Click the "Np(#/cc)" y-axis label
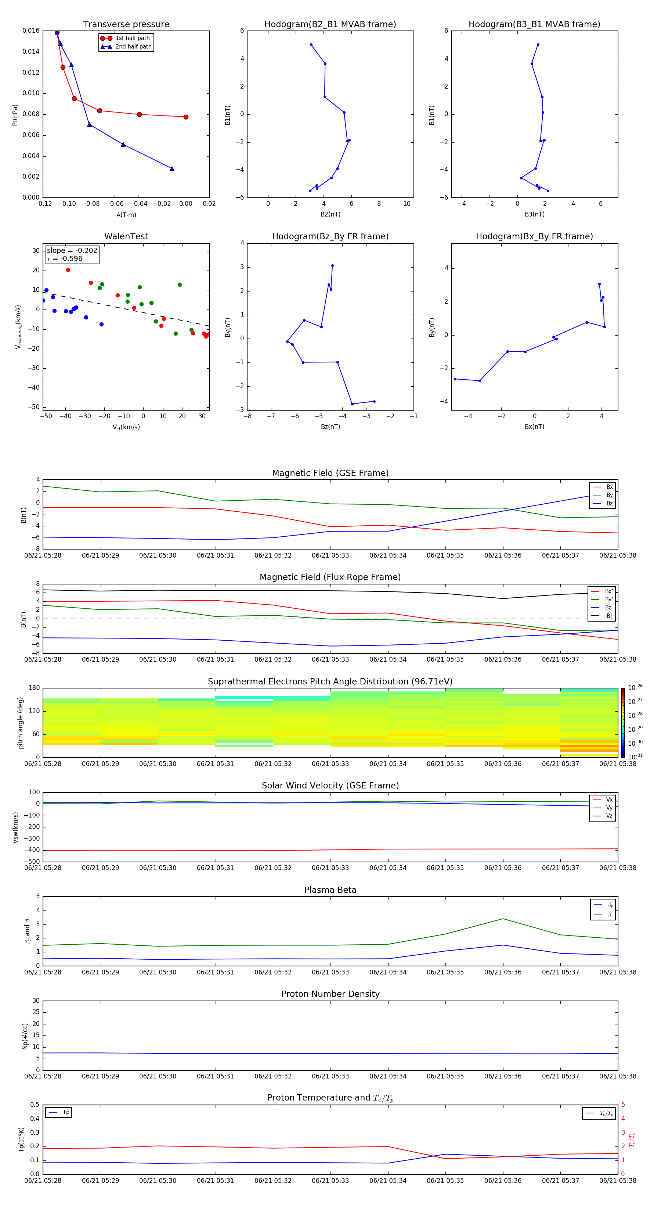 25,1036
